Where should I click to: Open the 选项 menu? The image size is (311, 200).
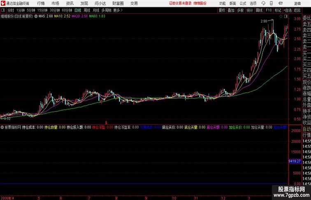(253, 3)
